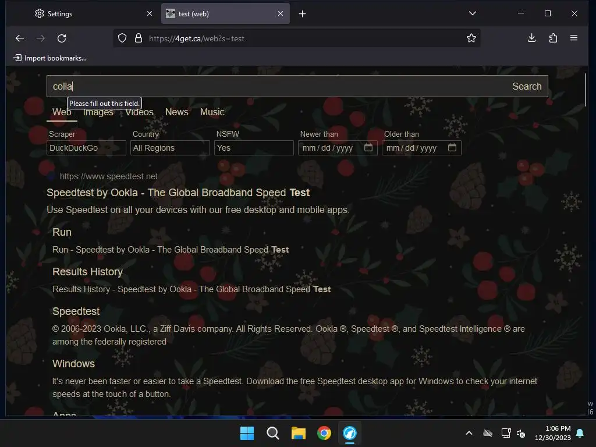Focus the address bar URL
Image resolution: width=596 pixels, height=447 pixels.
(296, 38)
